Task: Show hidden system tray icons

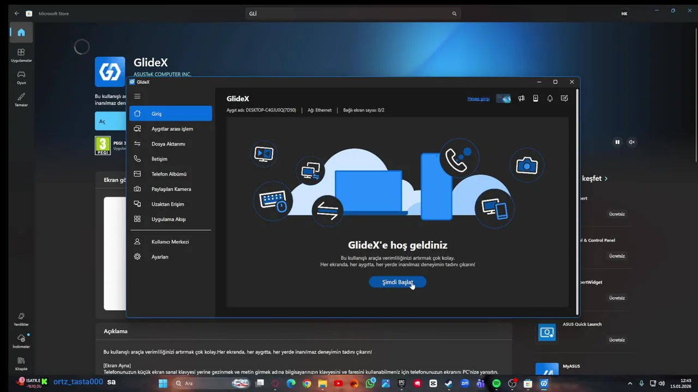Action: pos(630,383)
